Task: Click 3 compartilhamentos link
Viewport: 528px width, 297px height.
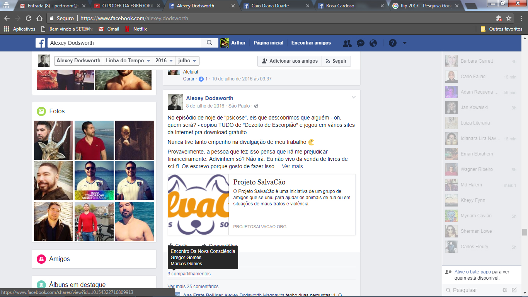Action: pyautogui.click(x=189, y=274)
